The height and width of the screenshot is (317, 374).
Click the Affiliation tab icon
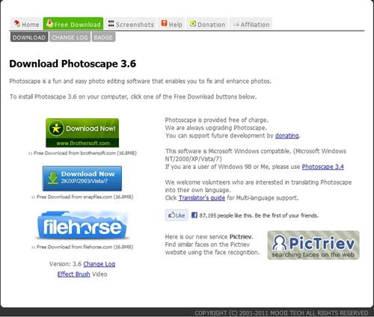click(x=236, y=24)
